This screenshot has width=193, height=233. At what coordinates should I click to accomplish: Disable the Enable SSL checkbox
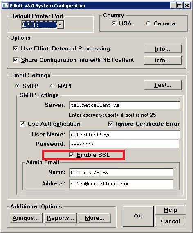tap(72, 155)
